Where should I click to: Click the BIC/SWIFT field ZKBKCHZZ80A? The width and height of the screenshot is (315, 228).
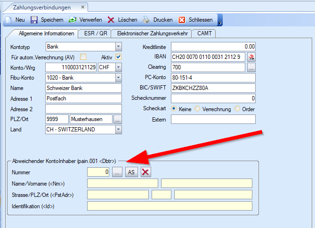tap(213, 88)
